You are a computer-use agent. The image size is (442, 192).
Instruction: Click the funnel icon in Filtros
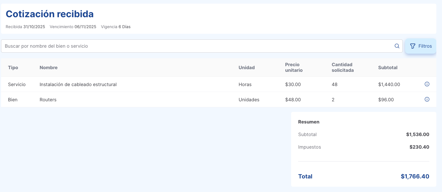(413, 46)
